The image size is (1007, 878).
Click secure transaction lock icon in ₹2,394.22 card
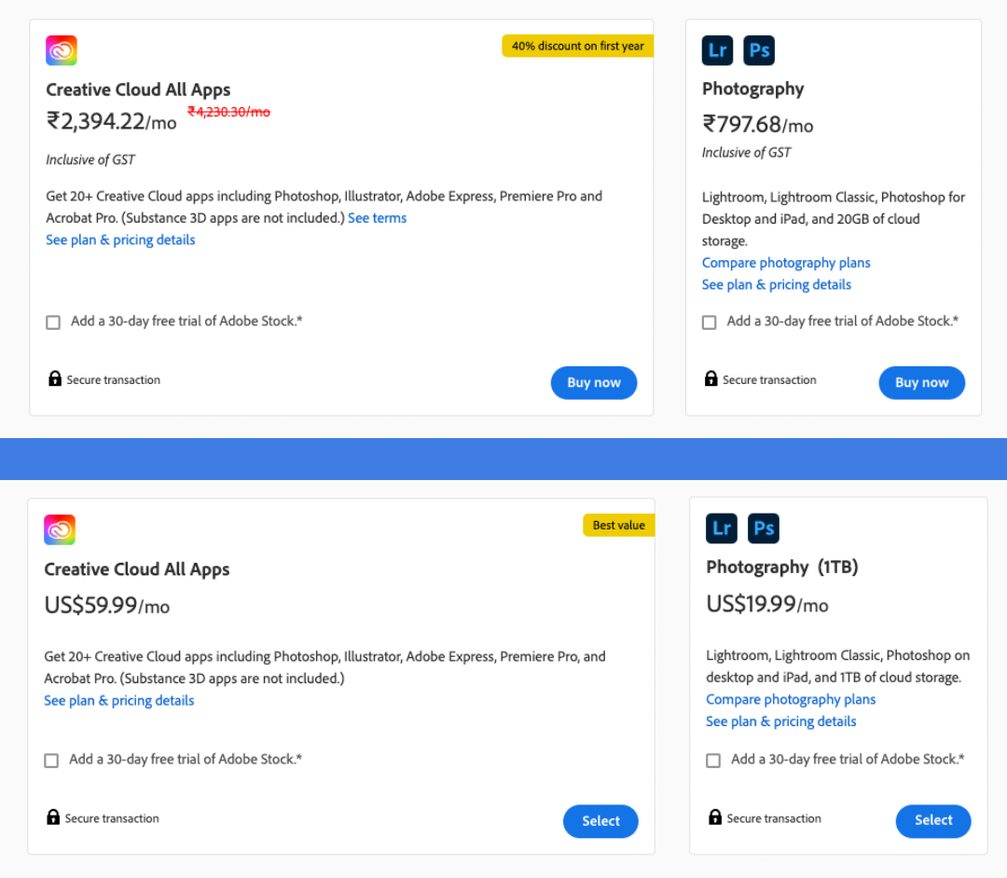[x=55, y=378]
